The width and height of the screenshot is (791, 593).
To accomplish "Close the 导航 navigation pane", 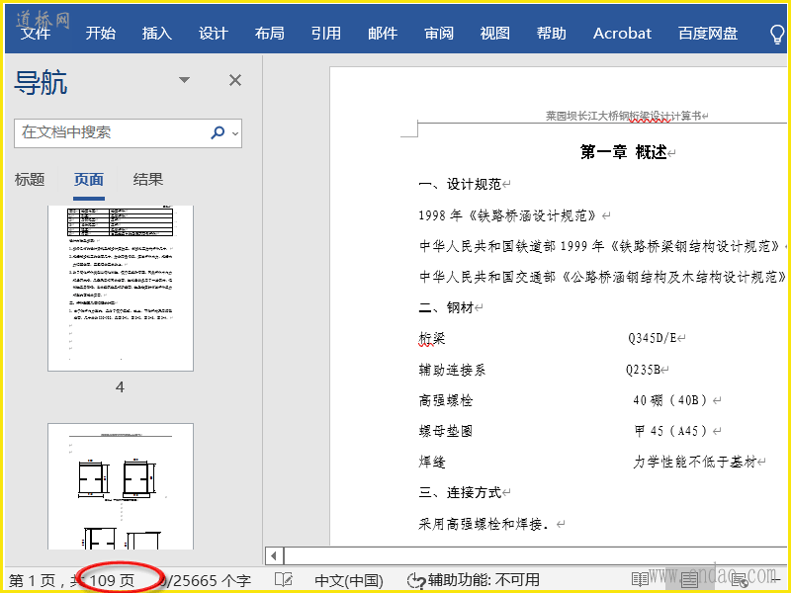I will pyautogui.click(x=235, y=80).
